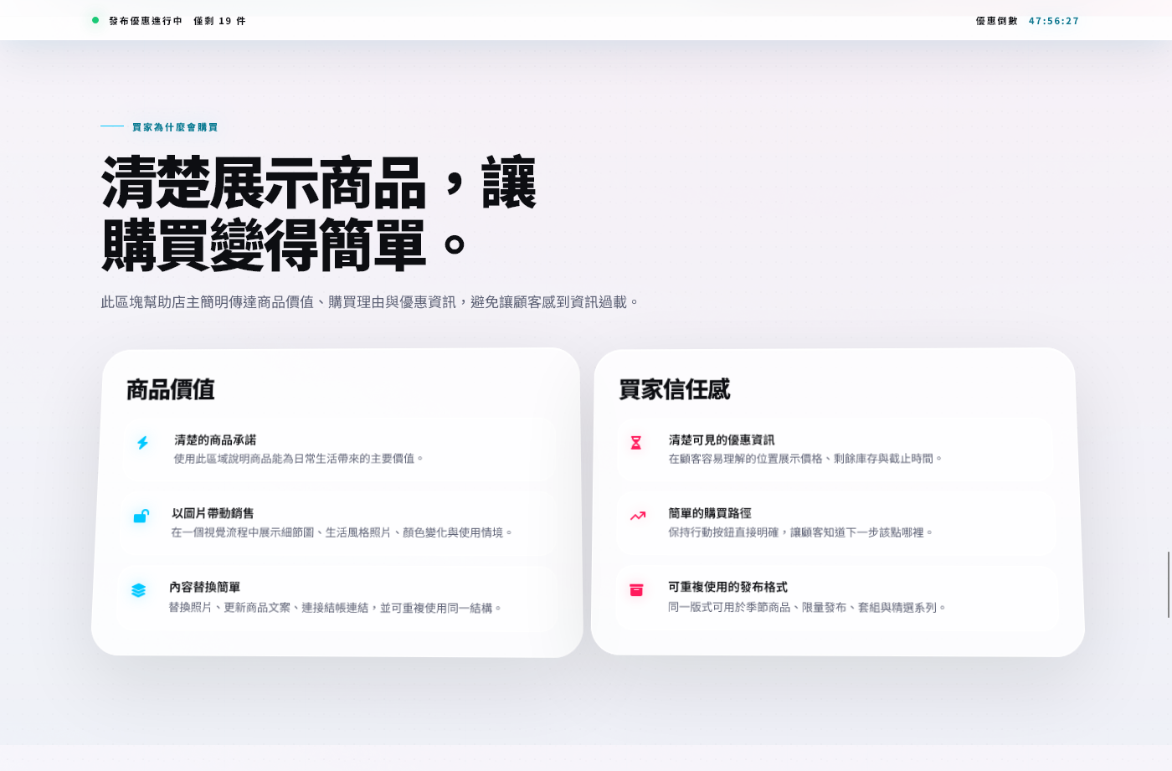Click the description 在顧客容易理解的位置展示價格
Image resolution: width=1172 pixels, height=771 pixels.
click(x=805, y=459)
